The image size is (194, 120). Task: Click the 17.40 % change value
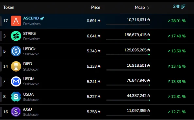178,36
